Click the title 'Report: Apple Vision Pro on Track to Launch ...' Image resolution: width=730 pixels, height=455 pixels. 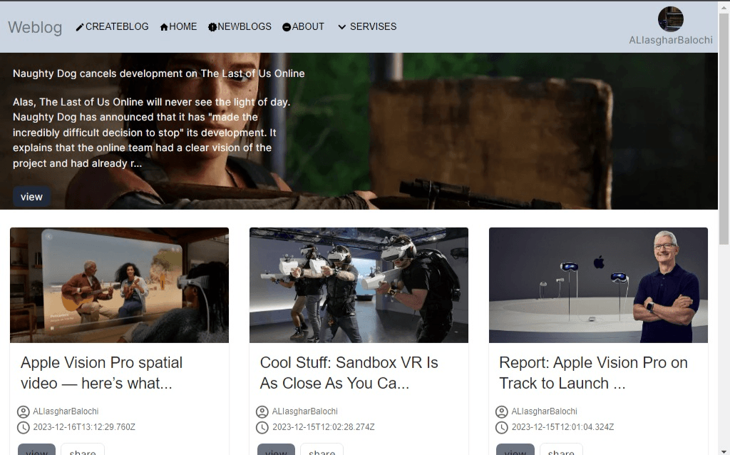pos(593,372)
